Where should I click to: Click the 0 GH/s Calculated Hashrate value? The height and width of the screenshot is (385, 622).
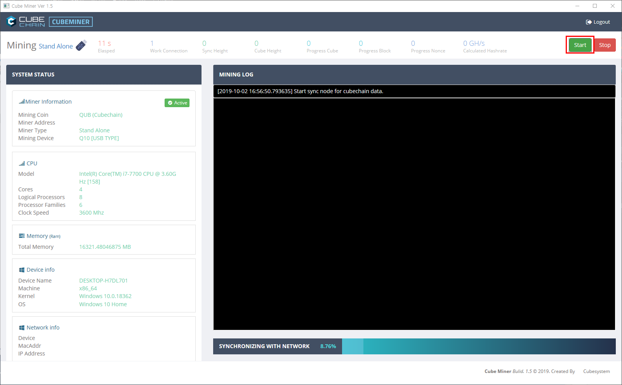474,43
